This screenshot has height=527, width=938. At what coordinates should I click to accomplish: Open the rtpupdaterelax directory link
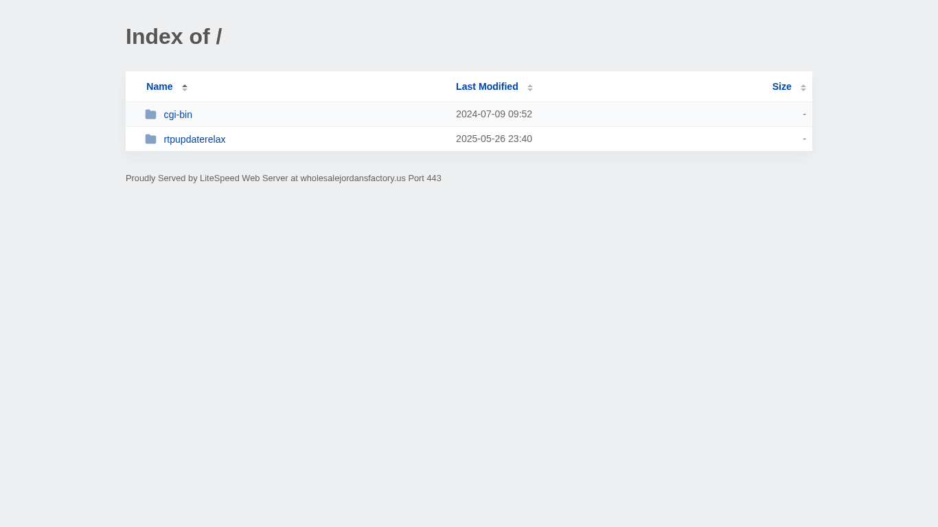point(194,139)
